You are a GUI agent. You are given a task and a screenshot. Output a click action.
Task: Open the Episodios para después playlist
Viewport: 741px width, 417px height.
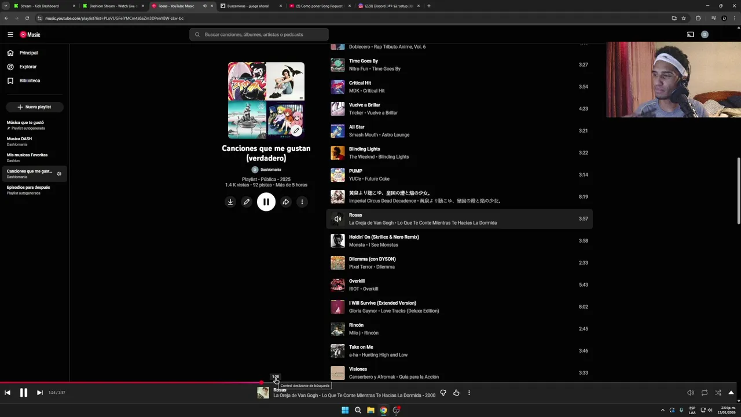tap(34, 190)
